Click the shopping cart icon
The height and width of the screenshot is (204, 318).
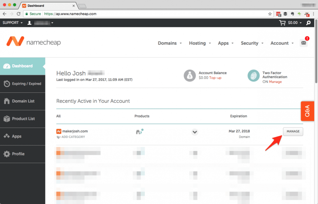pyautogui.click(x=282, y=23)
